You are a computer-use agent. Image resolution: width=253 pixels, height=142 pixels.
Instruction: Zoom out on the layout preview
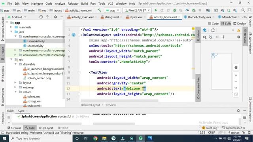coord(236,82)
